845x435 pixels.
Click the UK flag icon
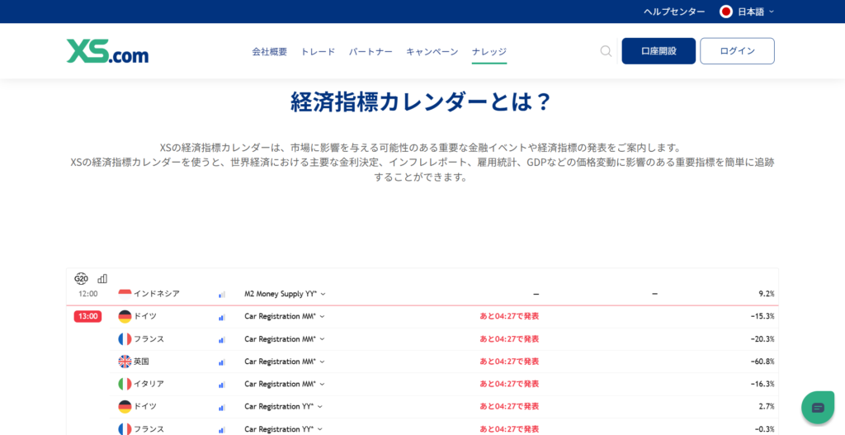(125, 362)
